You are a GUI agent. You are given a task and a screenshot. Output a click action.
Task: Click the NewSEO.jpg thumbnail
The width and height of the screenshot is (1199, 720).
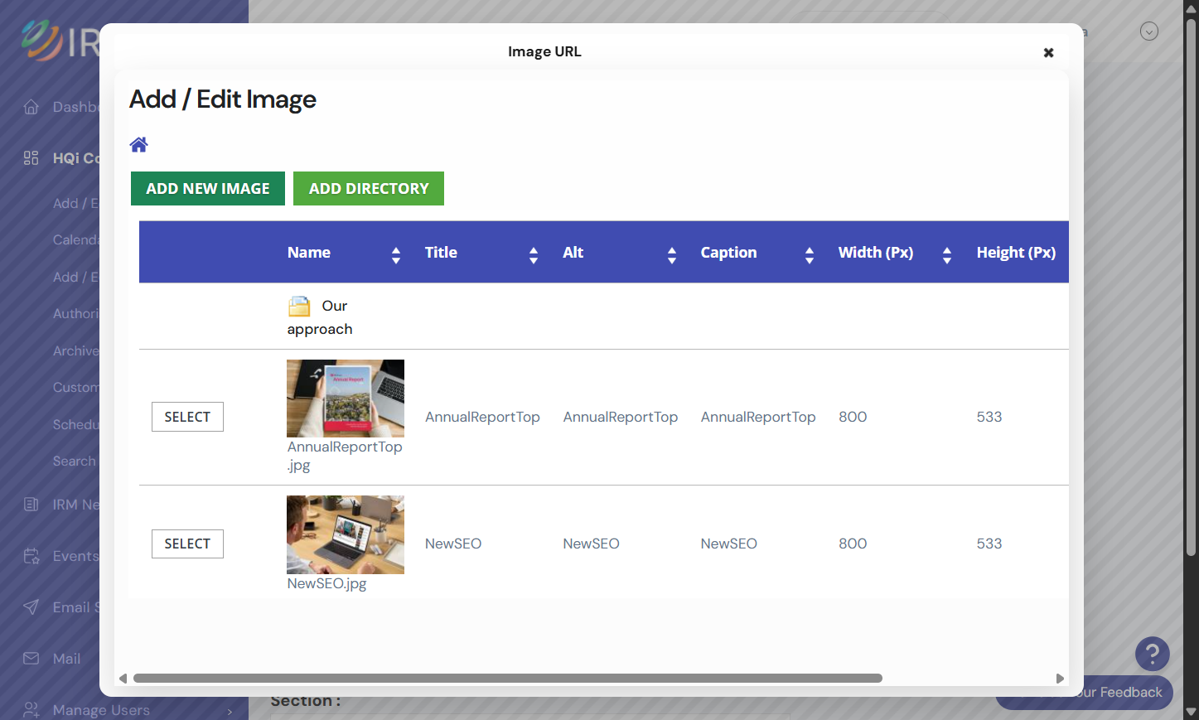[346, 534]
